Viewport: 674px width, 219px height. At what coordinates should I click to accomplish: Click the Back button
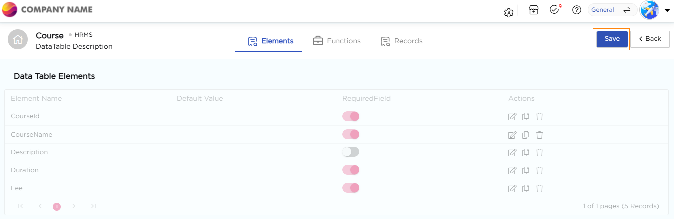pyautogui.click(x=650, y=39)
